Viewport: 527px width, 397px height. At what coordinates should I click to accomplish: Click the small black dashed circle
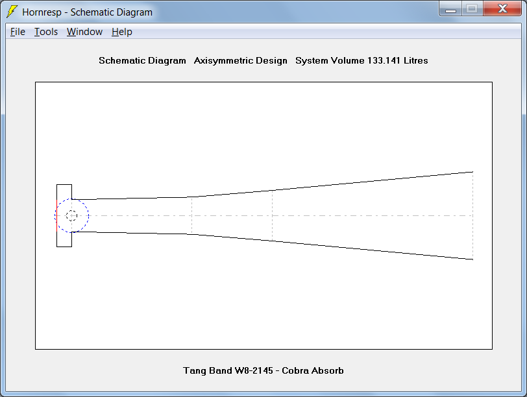(x=71, y=215)
